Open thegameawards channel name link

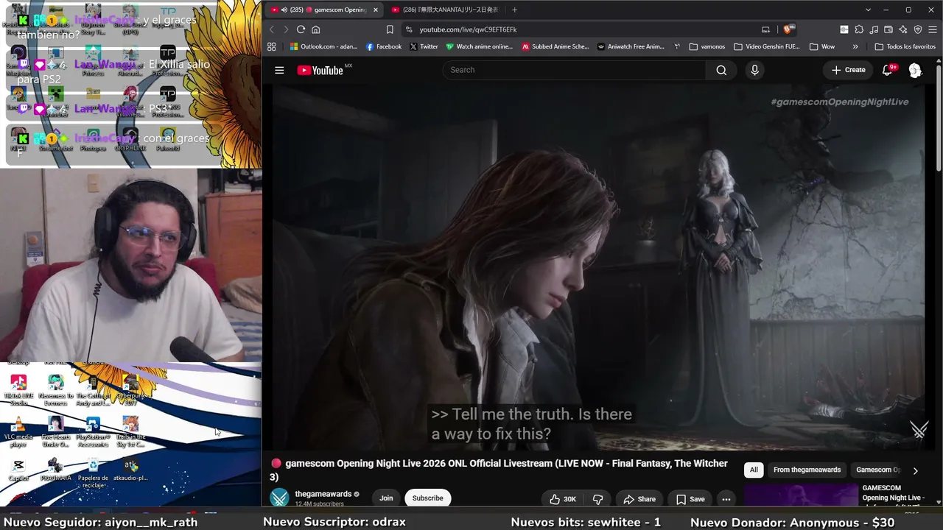[x=323, y=494]
